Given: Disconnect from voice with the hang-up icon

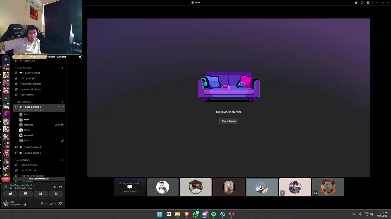Looking at the screenshot, I should [x=60, y=187].
